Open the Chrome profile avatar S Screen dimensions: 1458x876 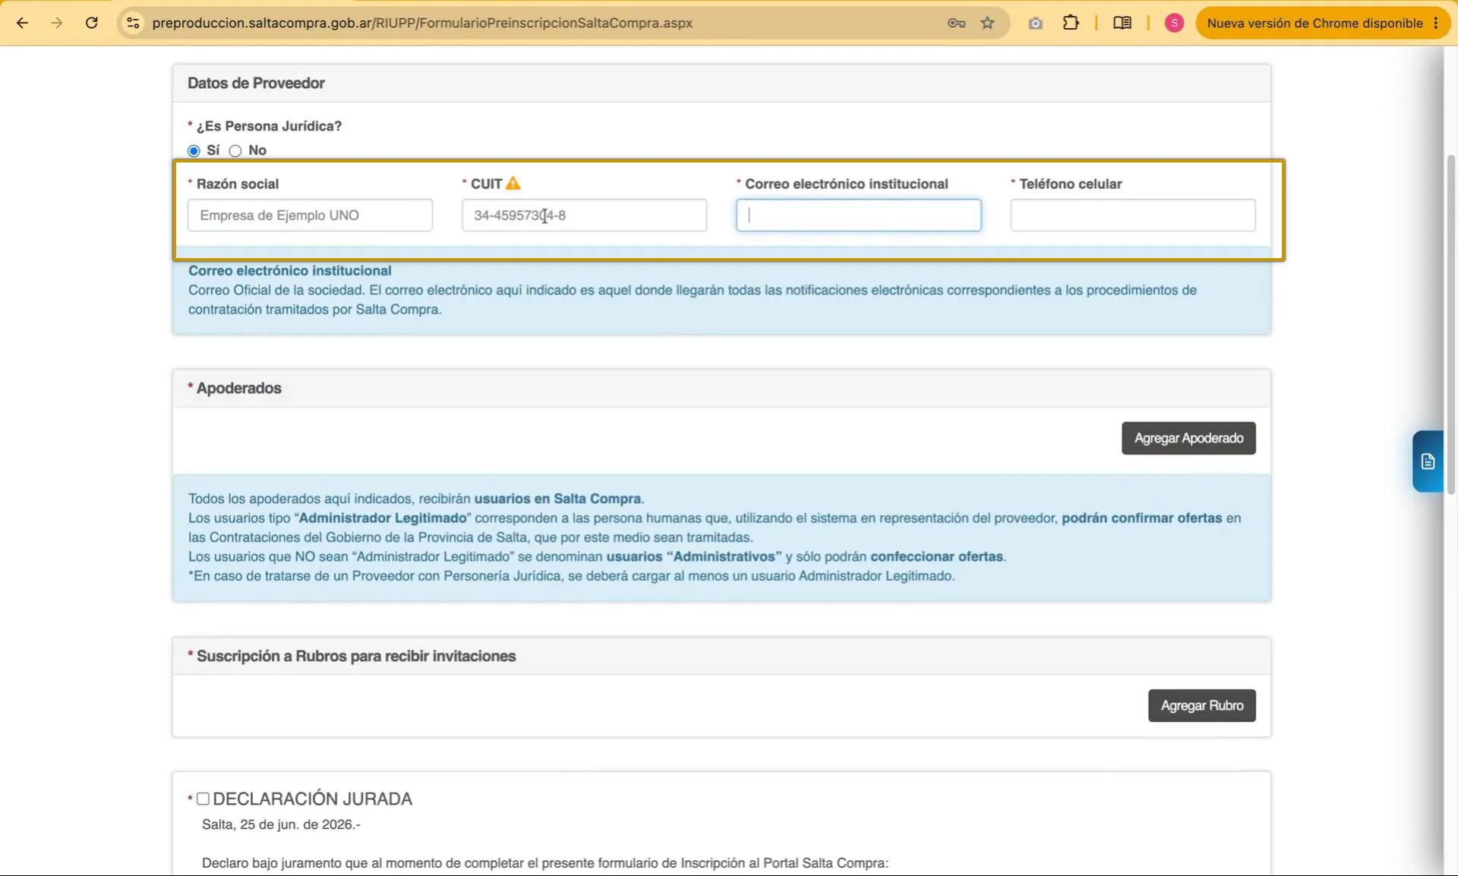tap(1174, 23)
